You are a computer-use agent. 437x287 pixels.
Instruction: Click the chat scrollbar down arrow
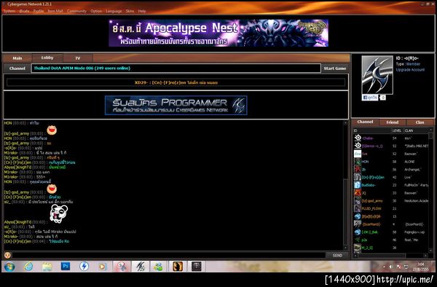pyautogui.click(x=345, y=248)
